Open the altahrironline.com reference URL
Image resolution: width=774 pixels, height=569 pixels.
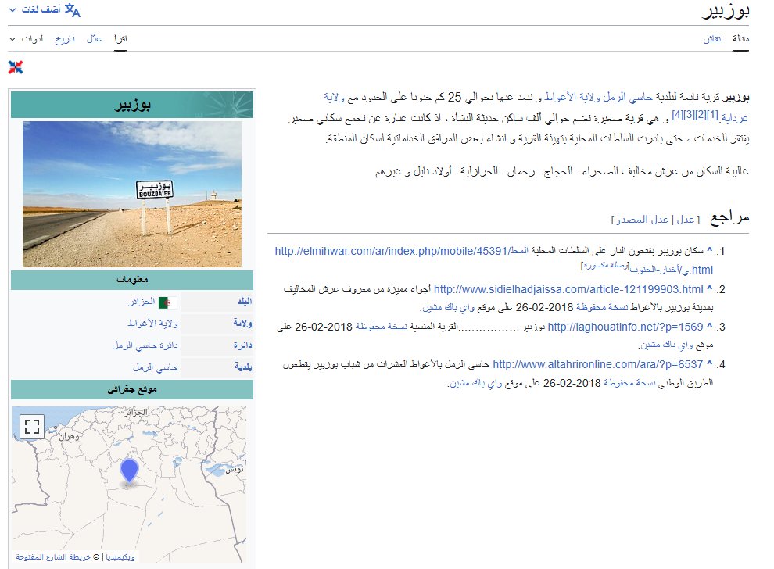point(597,364)
